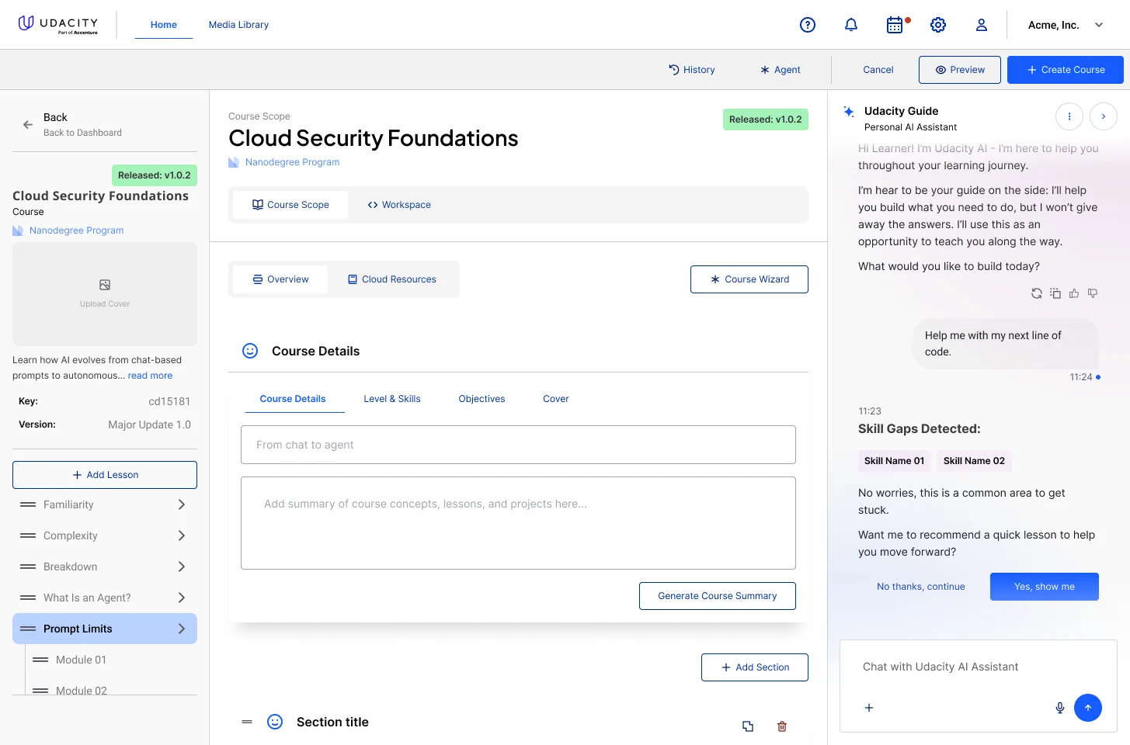Open the Cover tab
This screenshot has height=745, width=1130.
tap(556, 399)
